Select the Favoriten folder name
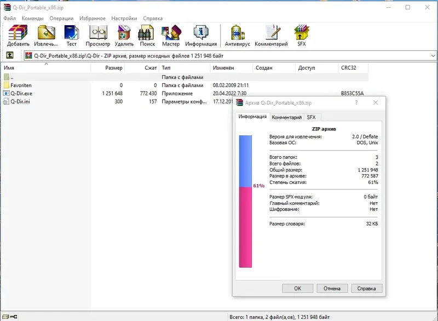The height and width of the screenshot is (321, 438). (21, 85)
